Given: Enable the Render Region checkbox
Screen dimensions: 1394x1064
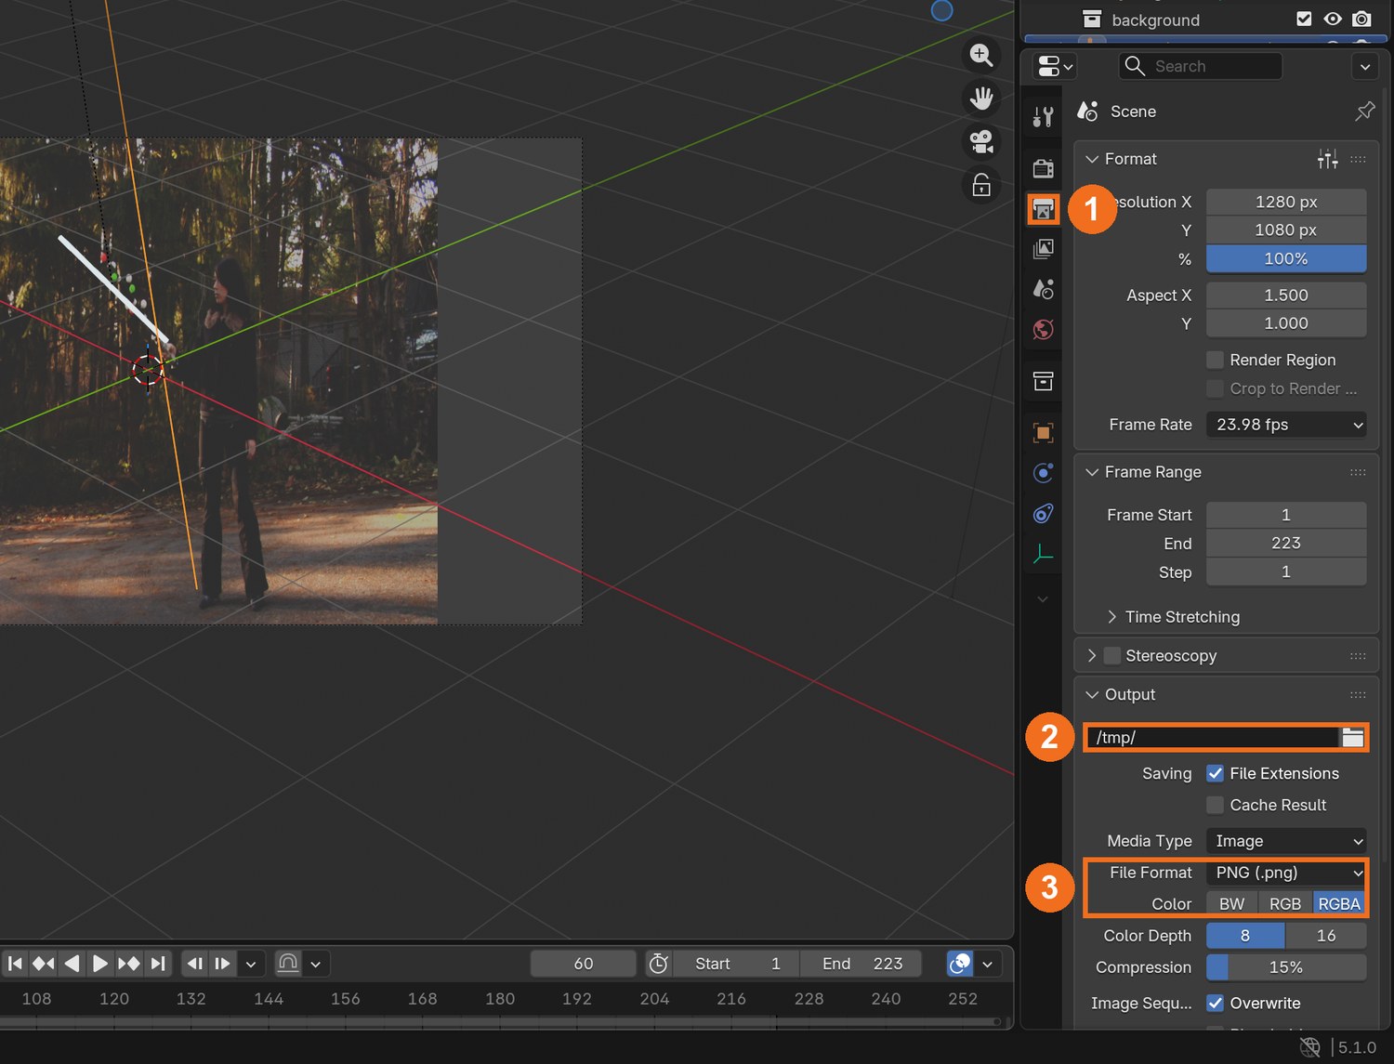Looking at the screenshot, I should 1215,360.
